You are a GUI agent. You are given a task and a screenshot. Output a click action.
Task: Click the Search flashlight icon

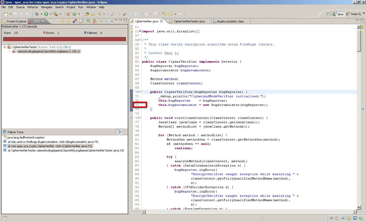pos(99,14)
